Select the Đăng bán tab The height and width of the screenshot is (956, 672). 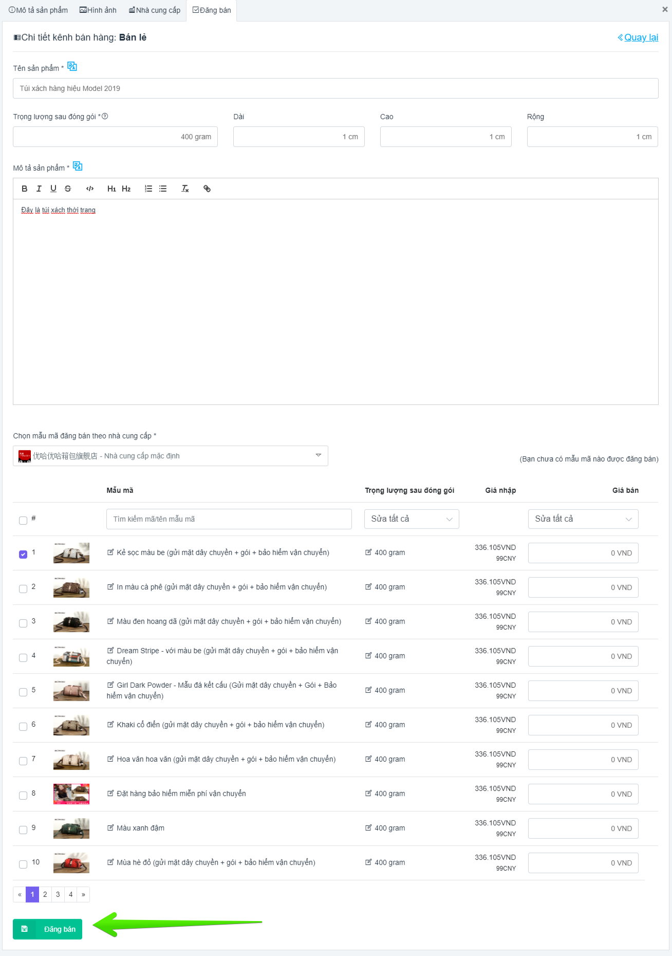tap(212, 10)
